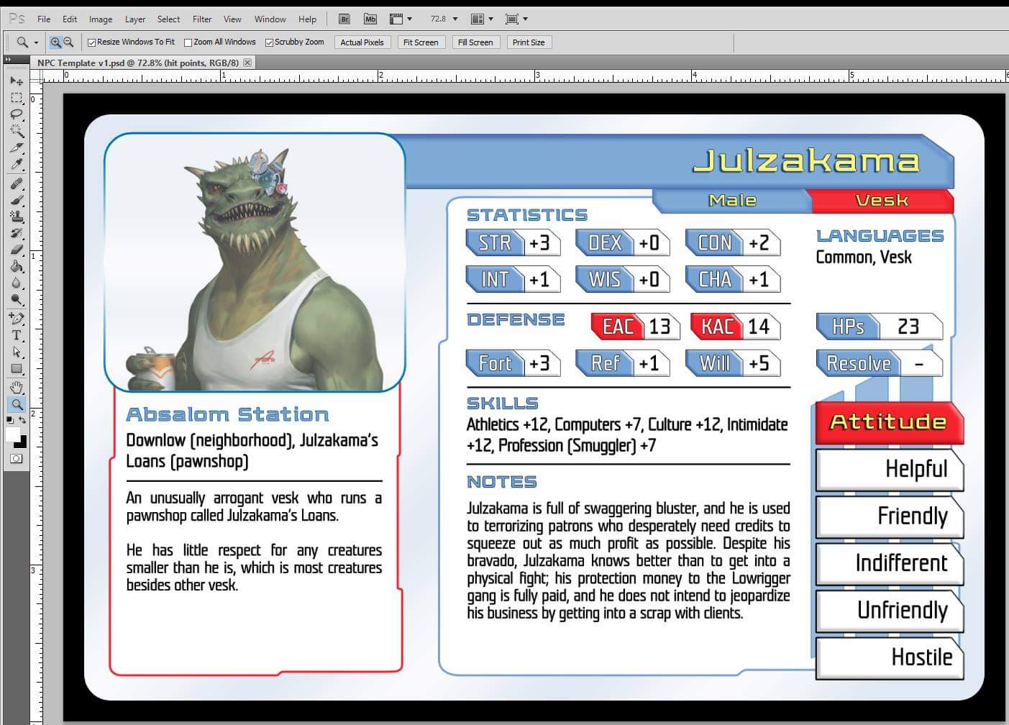The image size is (1009, 725).
Task: Open the Filter menu
Action: coord(202,19)
